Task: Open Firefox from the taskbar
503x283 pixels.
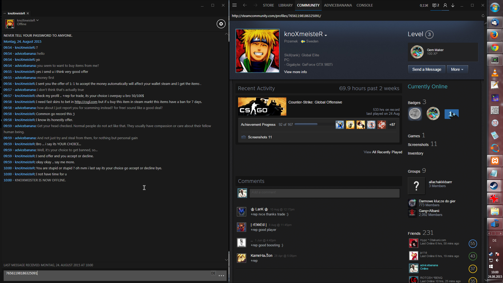Action: pyautogui.click(x=494, y=35)
